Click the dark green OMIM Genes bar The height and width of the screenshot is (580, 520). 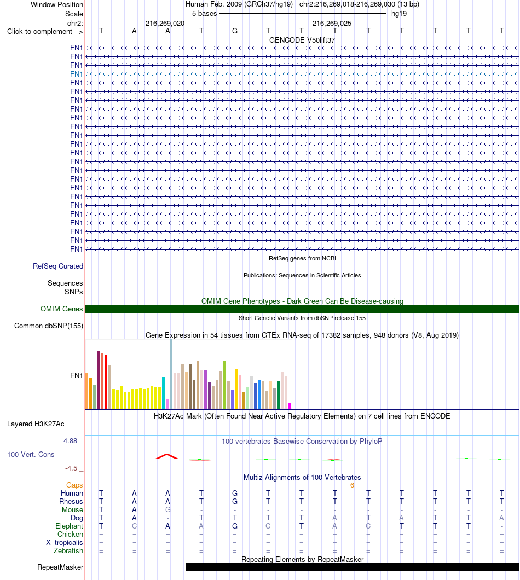coord(302,309)
